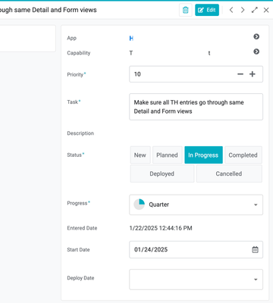Open the Progress dropdown
This screenshot has height=303, width=273.
tap(196, 205)
